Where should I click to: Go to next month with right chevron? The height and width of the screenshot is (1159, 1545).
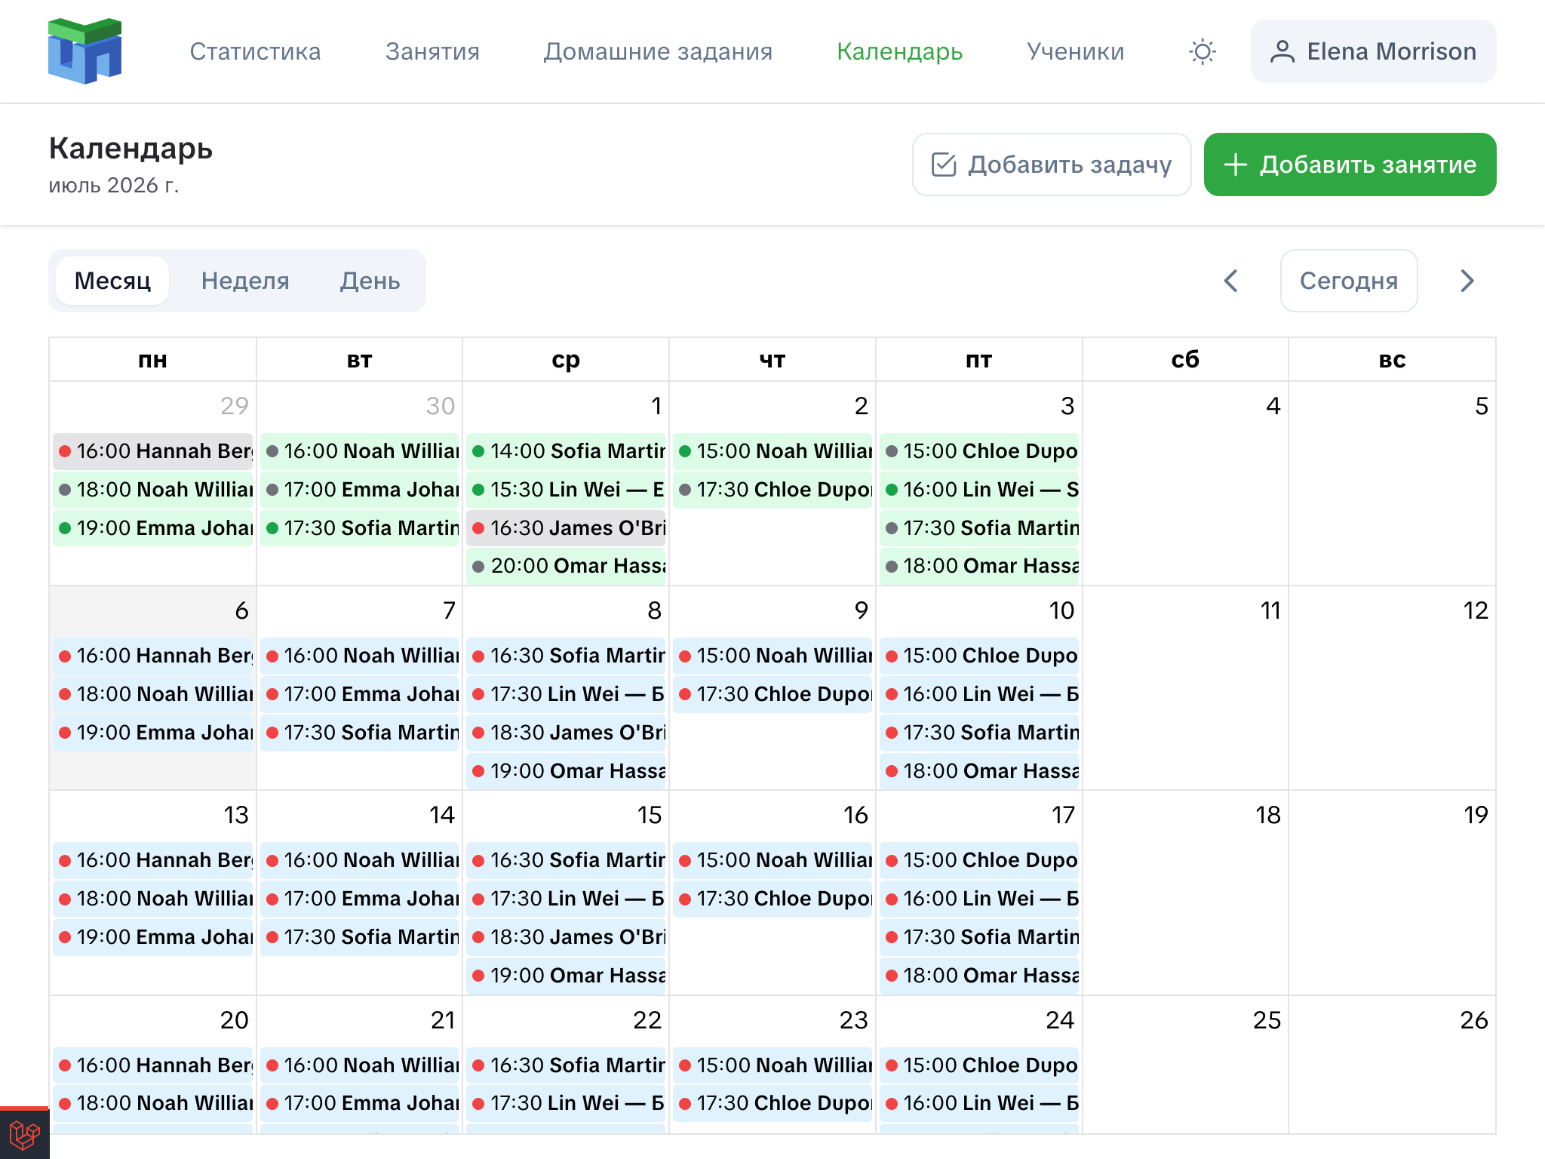pyautogui.click(x=1467, y=281)
